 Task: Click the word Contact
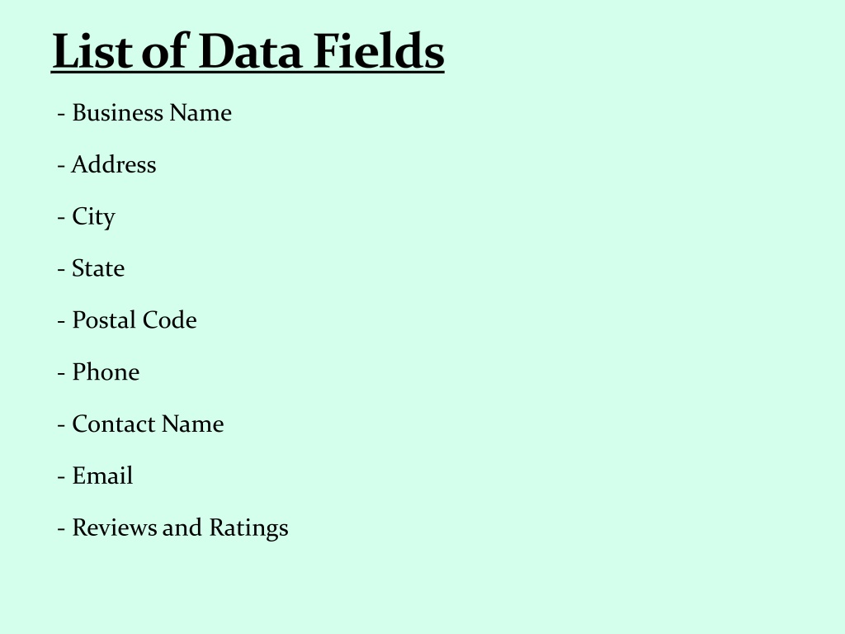(114, 423)
